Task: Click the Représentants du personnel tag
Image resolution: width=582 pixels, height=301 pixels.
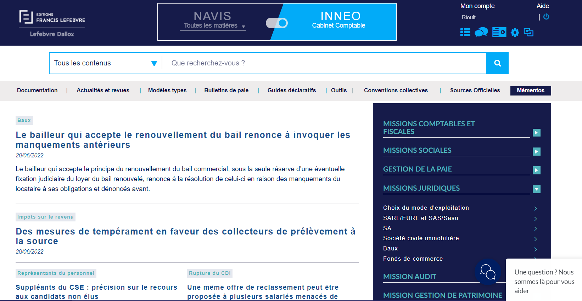Action: click(x=56, y=273)
